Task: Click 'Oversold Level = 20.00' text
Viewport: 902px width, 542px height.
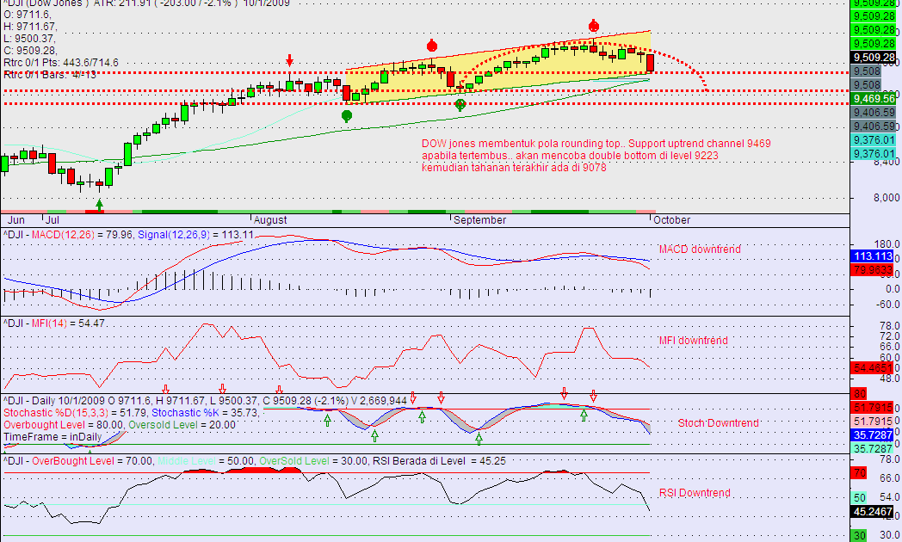Action: pyautogui.click(x=182, y=425)
